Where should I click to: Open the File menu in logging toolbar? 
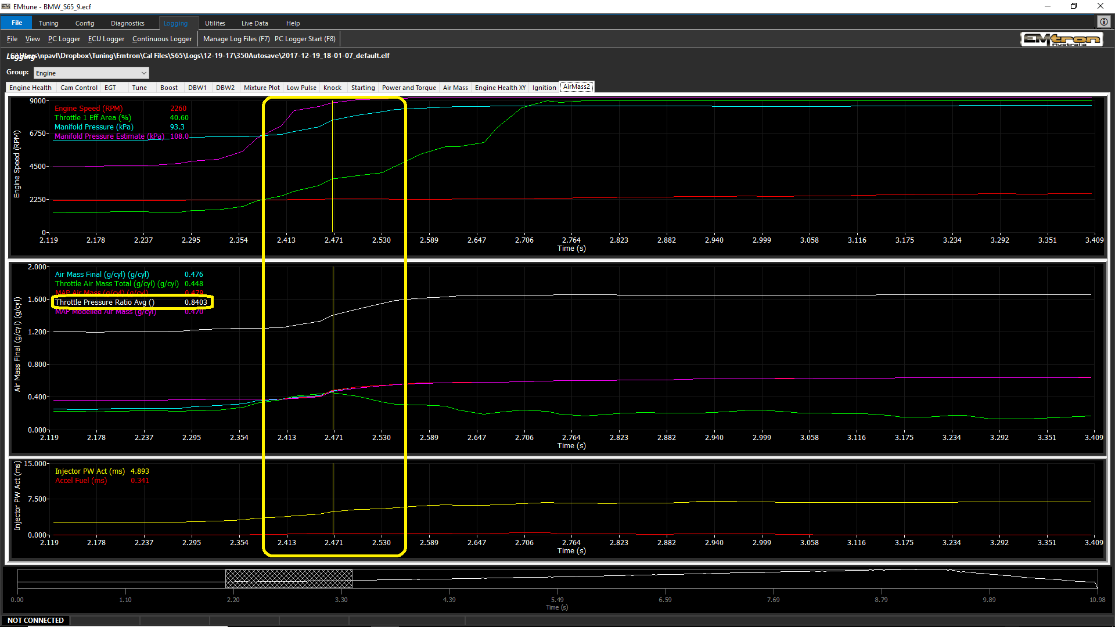[12, 39]
